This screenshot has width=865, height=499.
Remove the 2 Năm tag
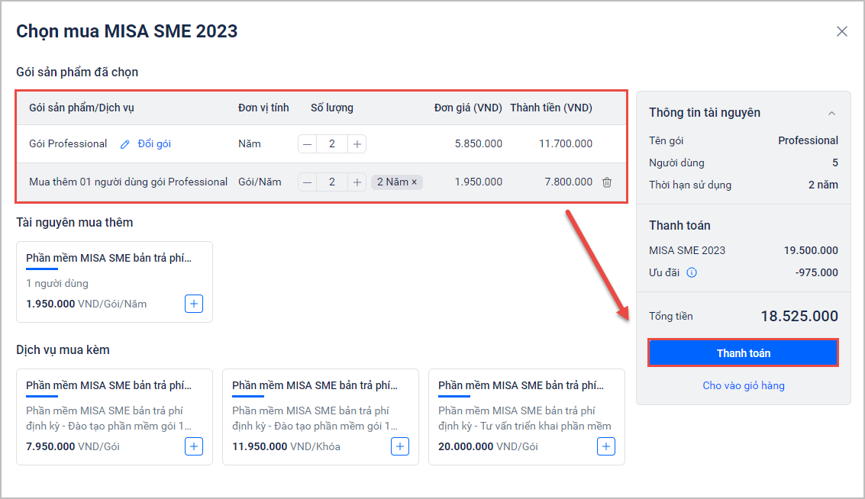click(415, 182)
